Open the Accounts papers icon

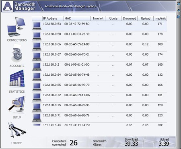click(17, 53)
